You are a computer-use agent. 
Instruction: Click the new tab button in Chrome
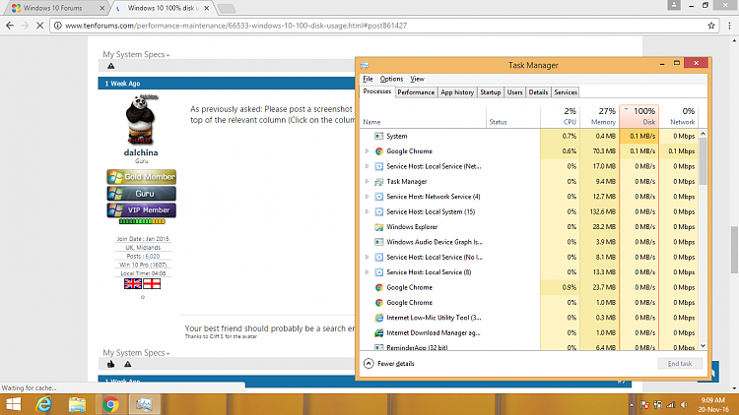(227, 8)
